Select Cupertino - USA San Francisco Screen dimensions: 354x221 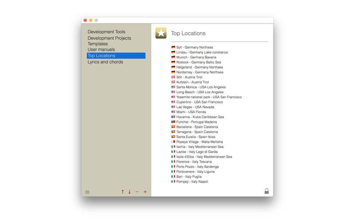point(200,102)
